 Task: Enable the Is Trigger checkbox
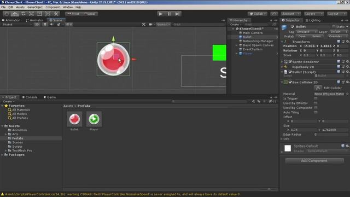pos(316,99)
